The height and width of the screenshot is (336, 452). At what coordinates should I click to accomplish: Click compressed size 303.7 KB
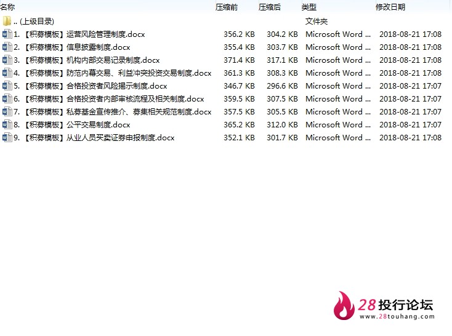pos(282,47)
